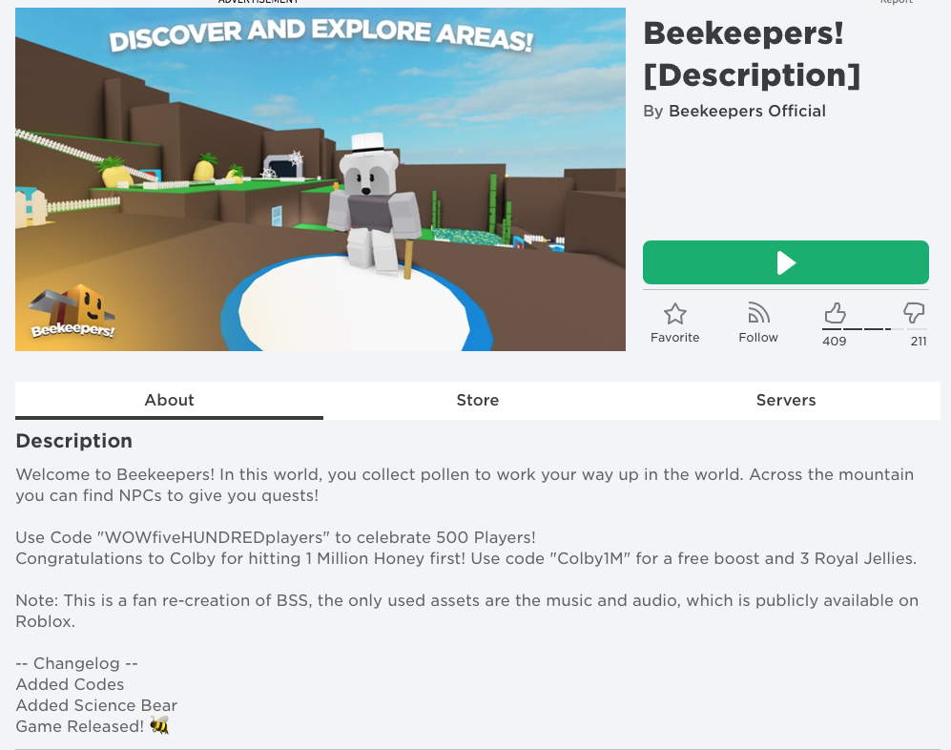Click the Follow label text

point(758,338)
